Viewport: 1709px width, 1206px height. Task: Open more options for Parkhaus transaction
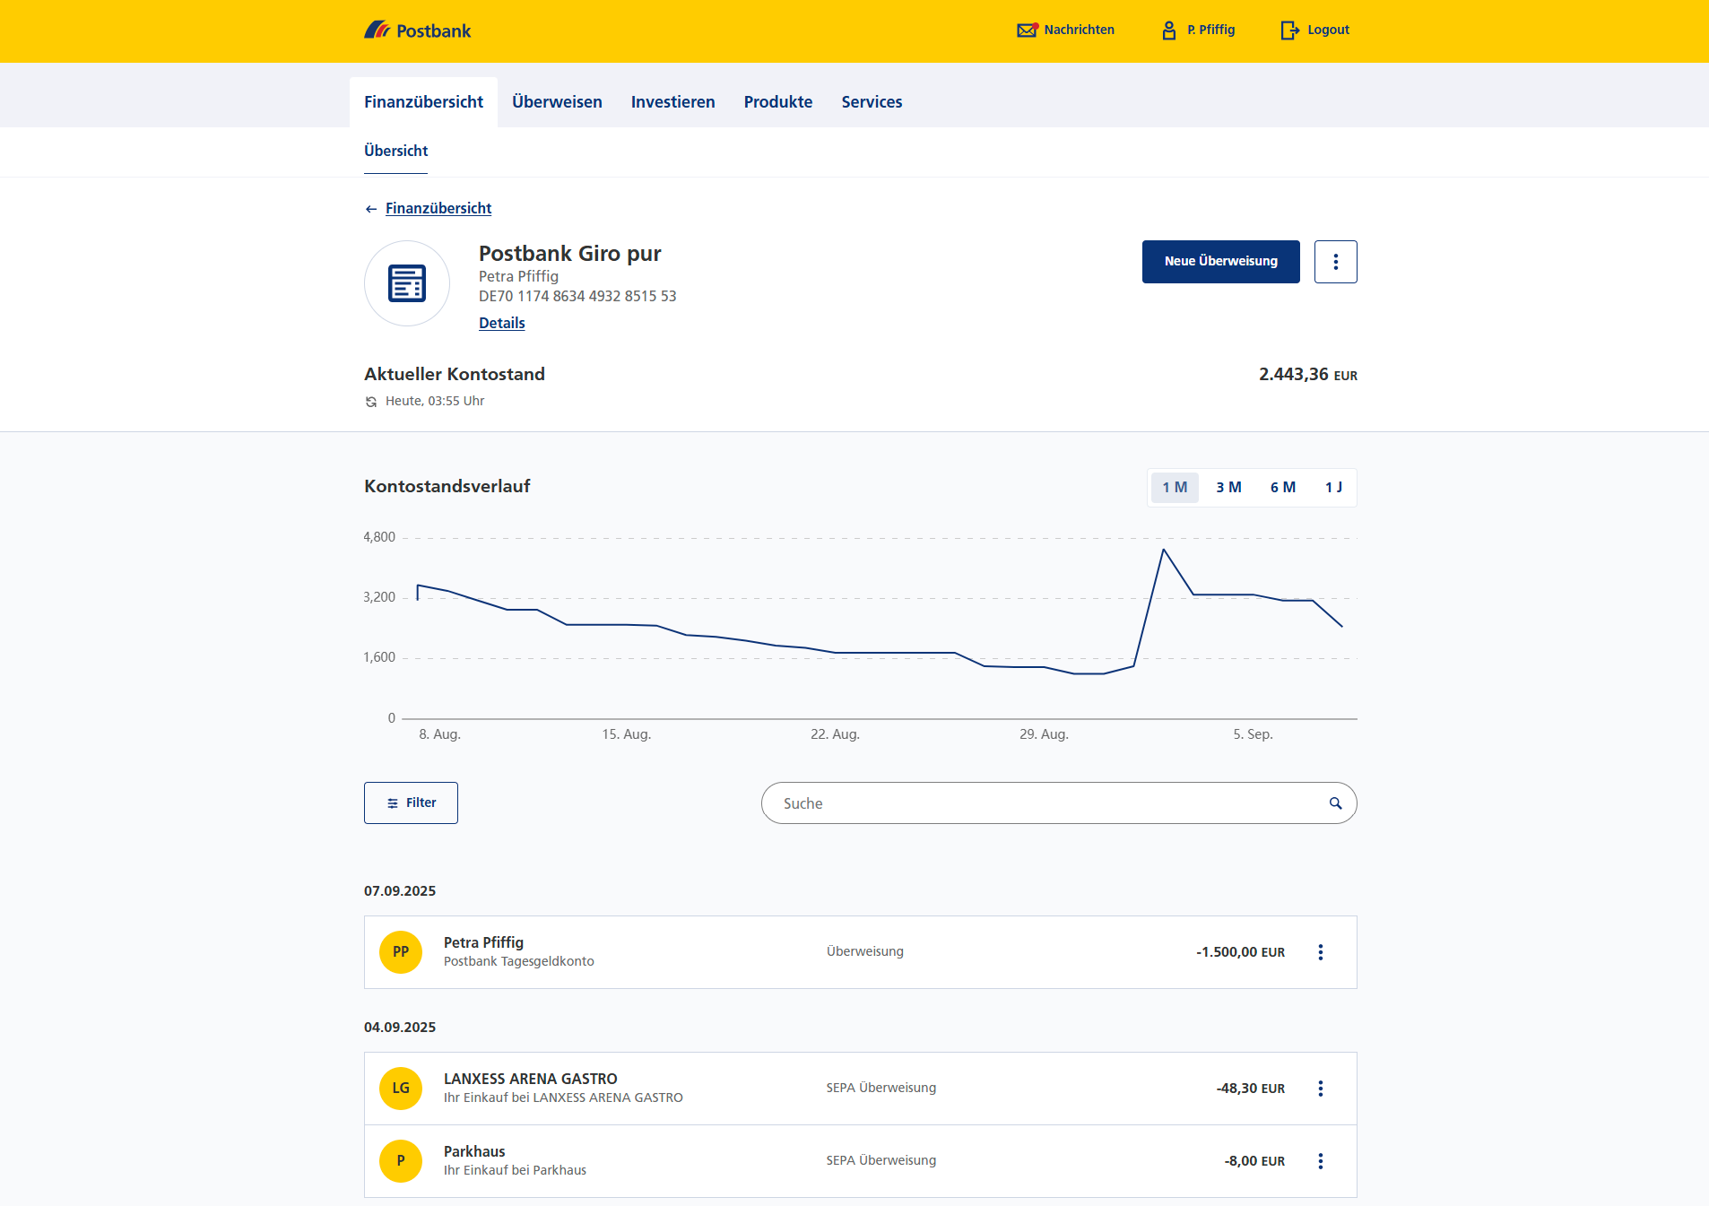tap(1320, 1161)
